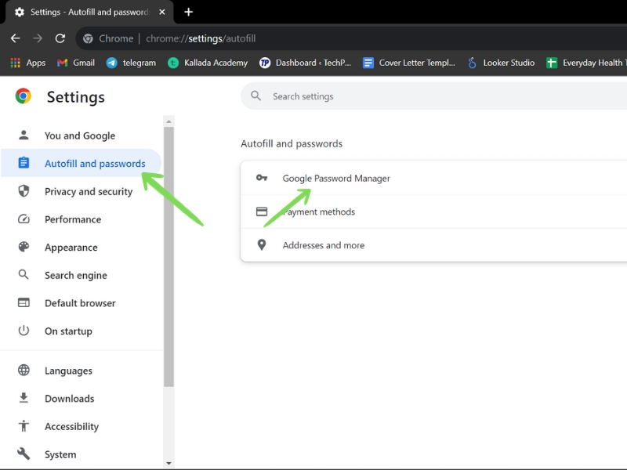Click the person icon for You and Google

coord(24,135)
